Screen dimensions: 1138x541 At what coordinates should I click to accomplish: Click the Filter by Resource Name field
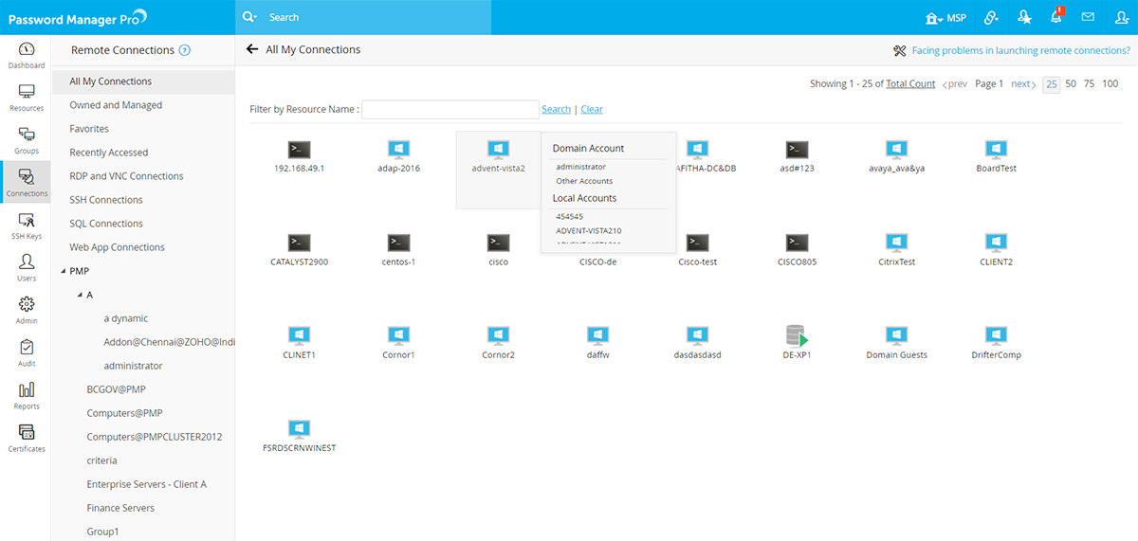click(x=450, y=109)
